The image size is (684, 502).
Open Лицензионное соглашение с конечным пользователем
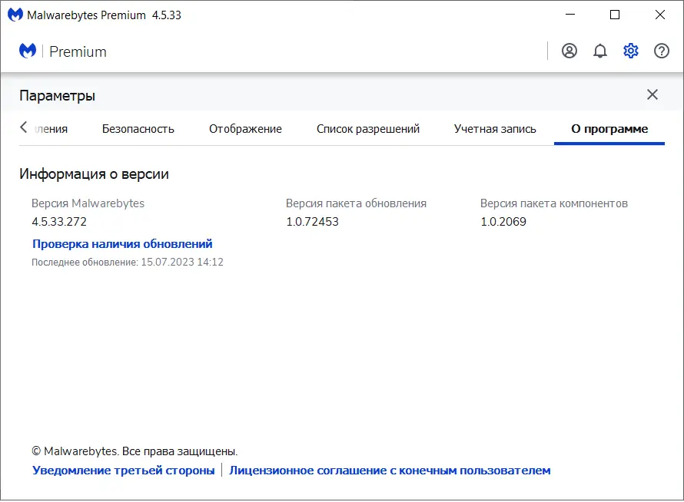click(388, 470)
